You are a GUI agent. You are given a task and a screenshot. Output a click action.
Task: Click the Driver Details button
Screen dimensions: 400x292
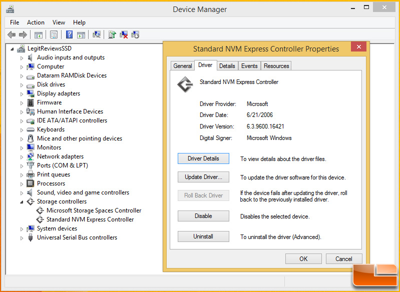pos(203,158)
